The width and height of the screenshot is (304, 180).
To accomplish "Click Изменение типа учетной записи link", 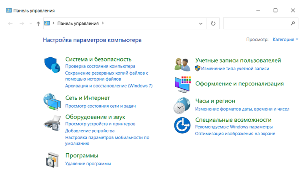I will coord(235,69).
